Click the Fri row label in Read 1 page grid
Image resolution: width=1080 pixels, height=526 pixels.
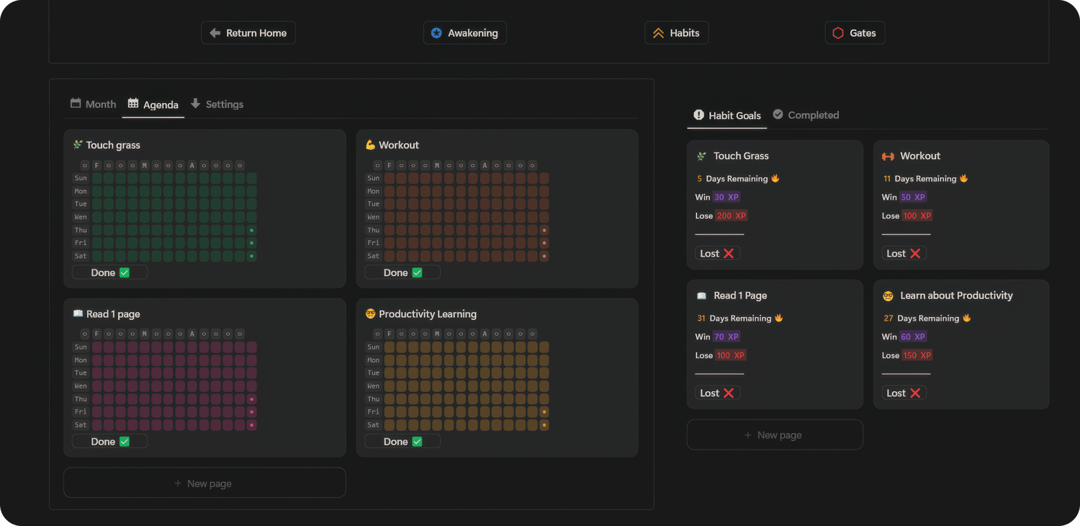click(81, 412)
